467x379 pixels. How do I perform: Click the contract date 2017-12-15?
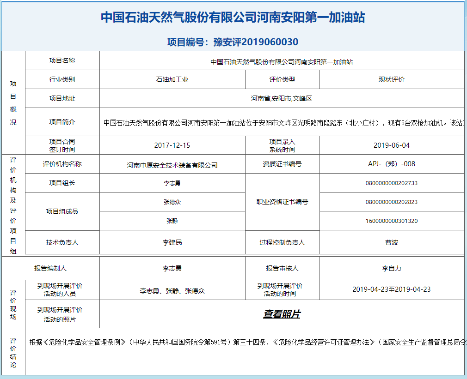(172, 145)
